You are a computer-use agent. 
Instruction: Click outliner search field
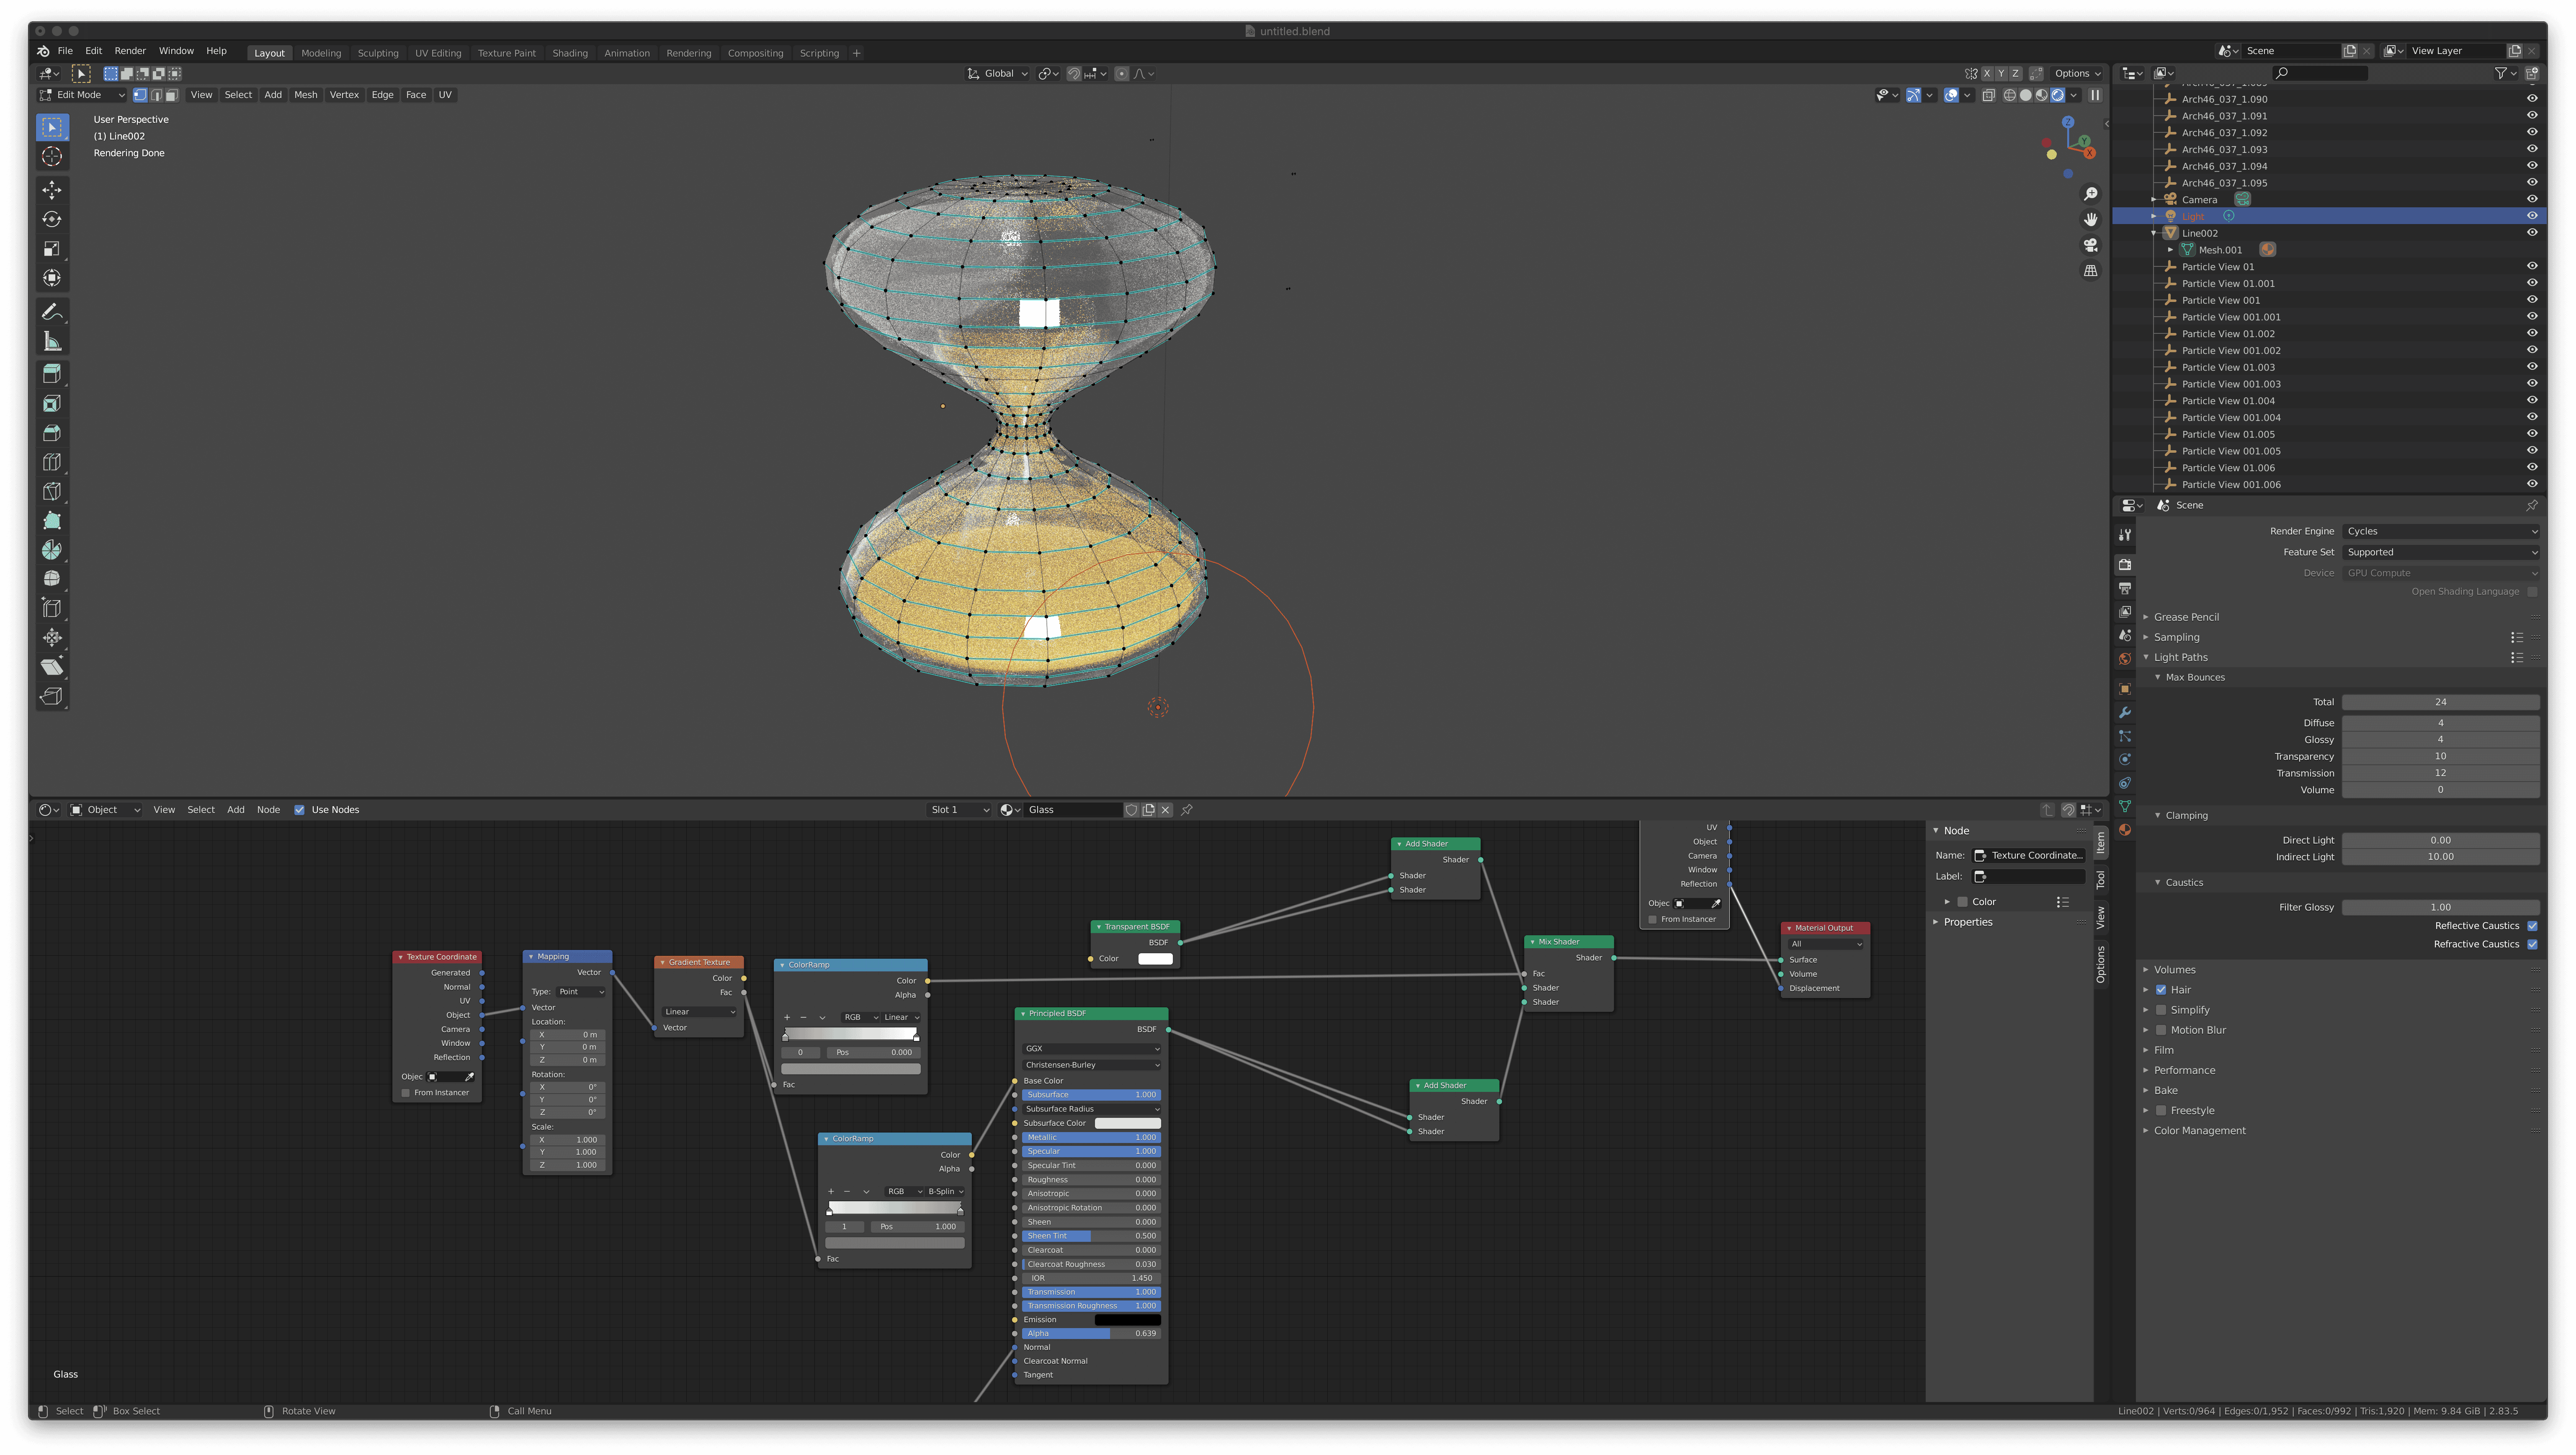2320,73
